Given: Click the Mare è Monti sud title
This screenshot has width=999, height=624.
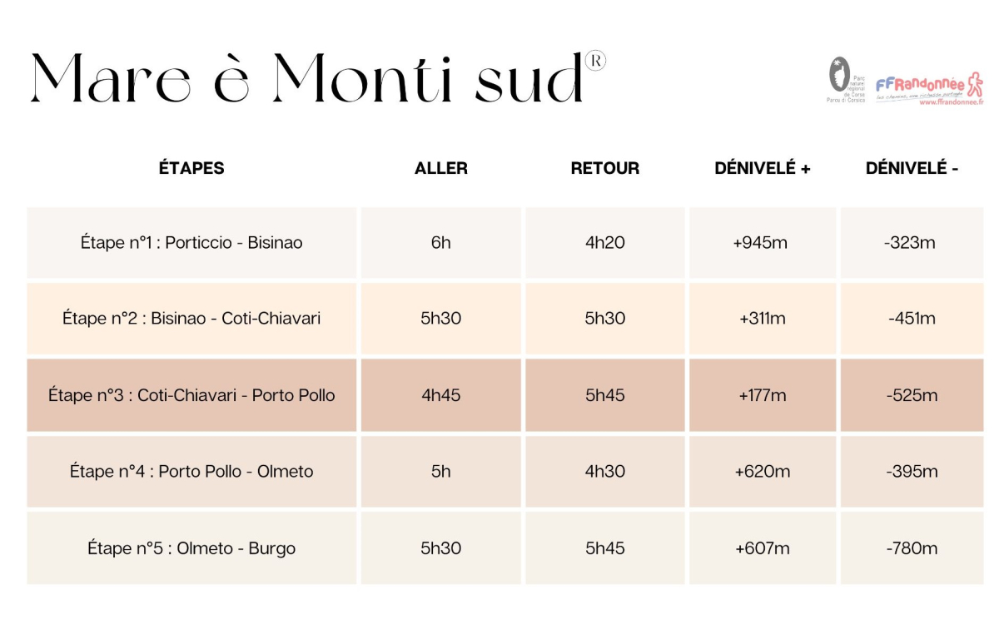Looking at the screenshot, I should (x=307, y=79).
